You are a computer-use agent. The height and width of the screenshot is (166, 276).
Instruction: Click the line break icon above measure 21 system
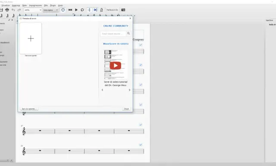tap(141, 145)
